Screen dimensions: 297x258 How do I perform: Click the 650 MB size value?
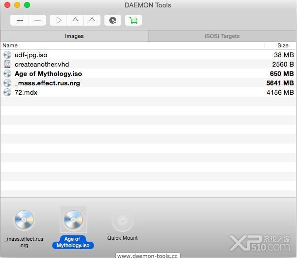pos(282,74)
